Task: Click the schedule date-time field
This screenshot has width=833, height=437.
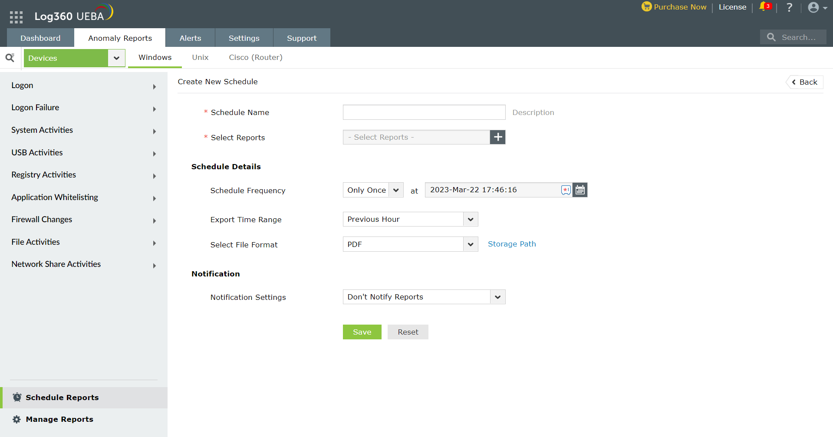Action: [x=498, y=190]
